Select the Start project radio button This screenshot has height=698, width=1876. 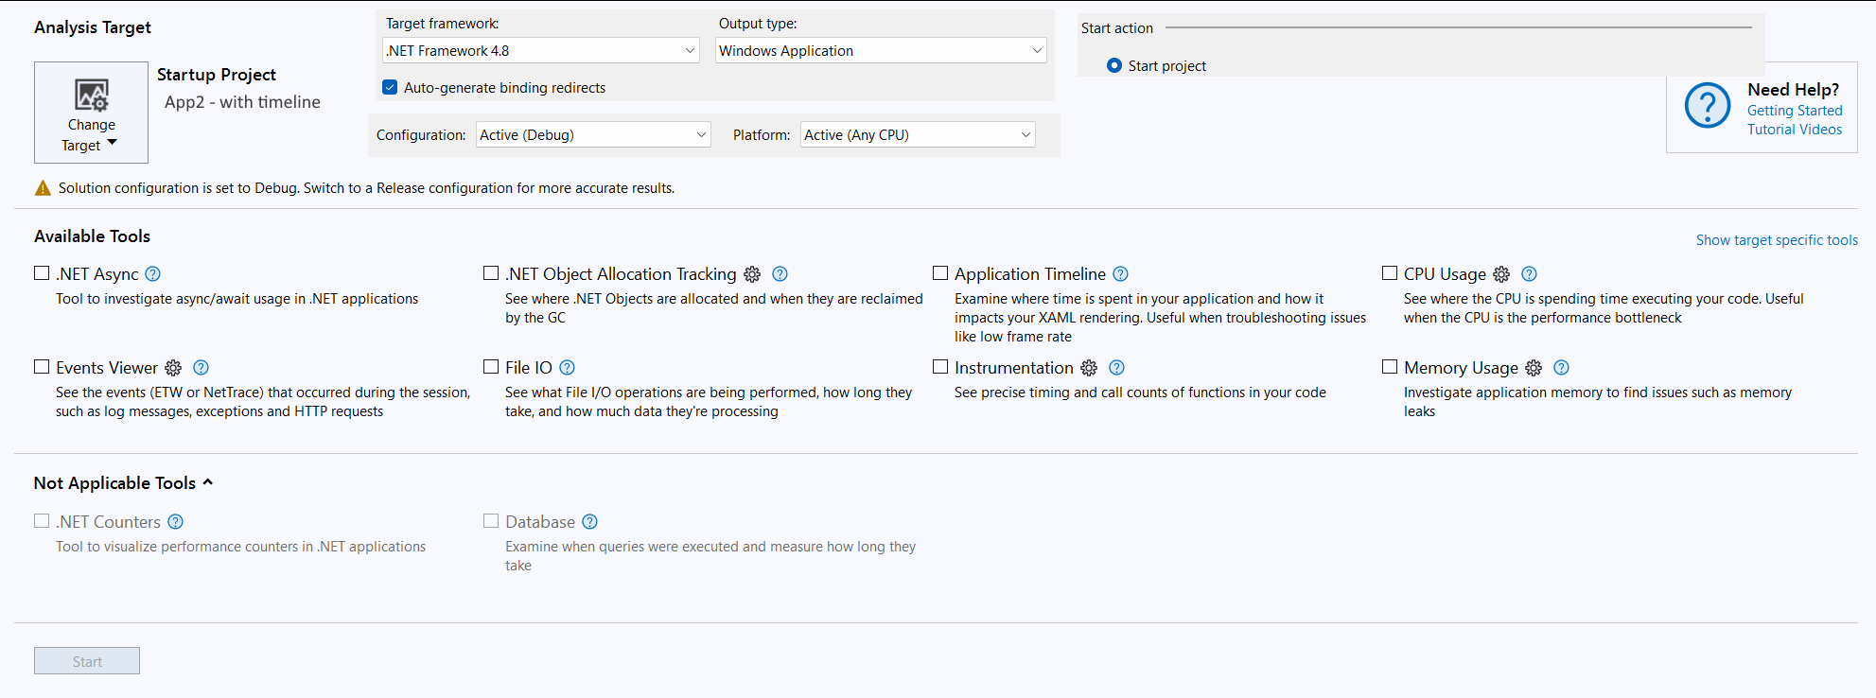point(1114,65)
